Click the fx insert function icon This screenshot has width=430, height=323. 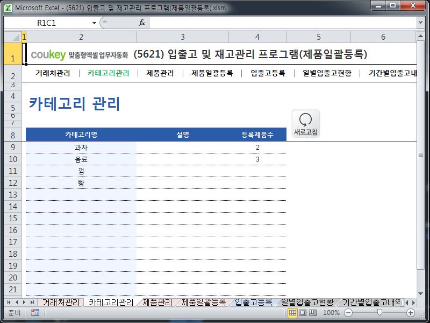click(x=142, y=23)
